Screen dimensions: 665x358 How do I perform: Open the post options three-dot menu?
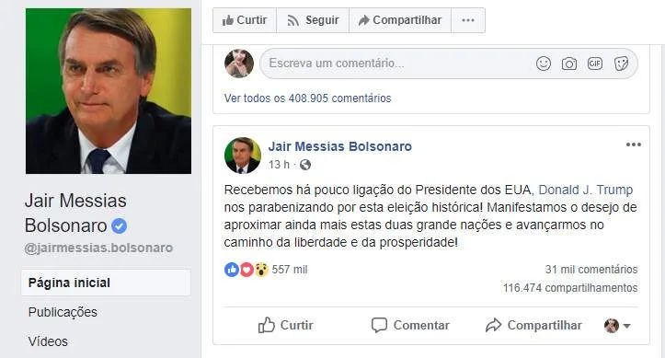633,144
